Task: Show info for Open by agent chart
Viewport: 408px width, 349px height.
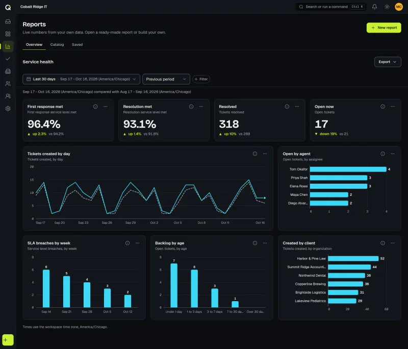Action: coord(383,154)
